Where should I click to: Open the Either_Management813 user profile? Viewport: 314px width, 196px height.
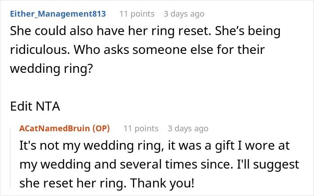click(58, 14)
